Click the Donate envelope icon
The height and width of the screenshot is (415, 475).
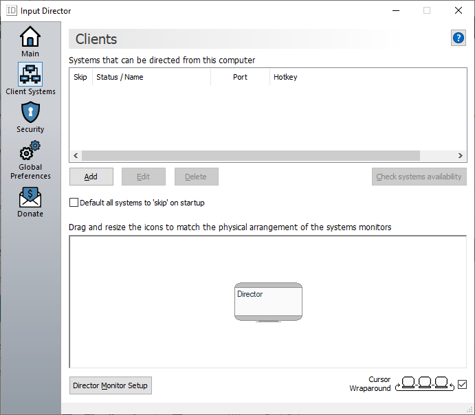point(30,197)
